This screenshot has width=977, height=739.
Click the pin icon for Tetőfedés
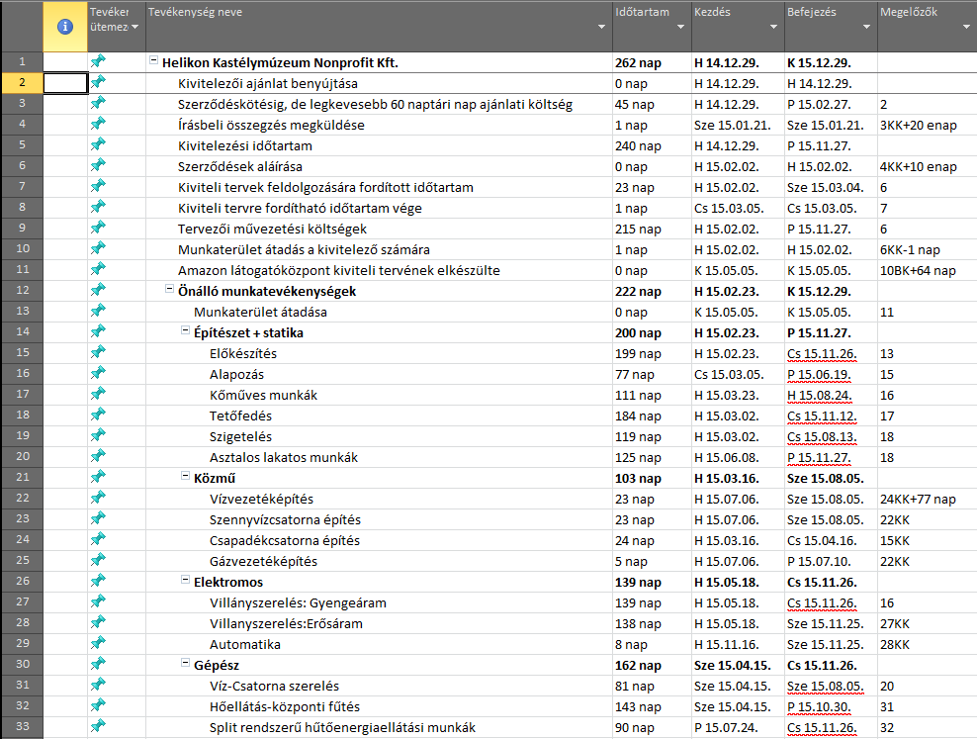(x=98, y=415)
